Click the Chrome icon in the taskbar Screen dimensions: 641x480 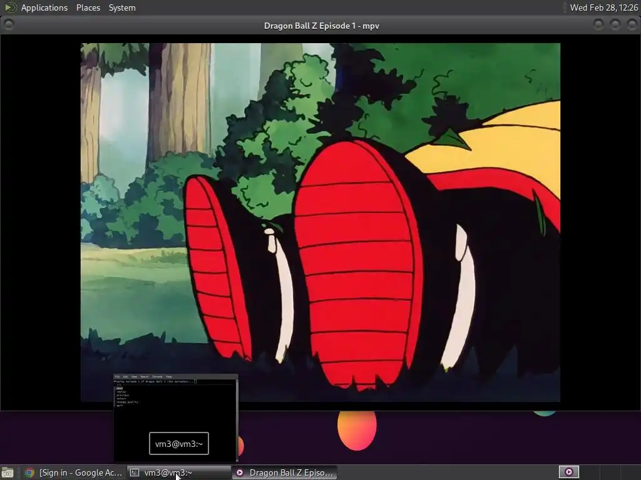pyautogui.click(x=29, y=472)
